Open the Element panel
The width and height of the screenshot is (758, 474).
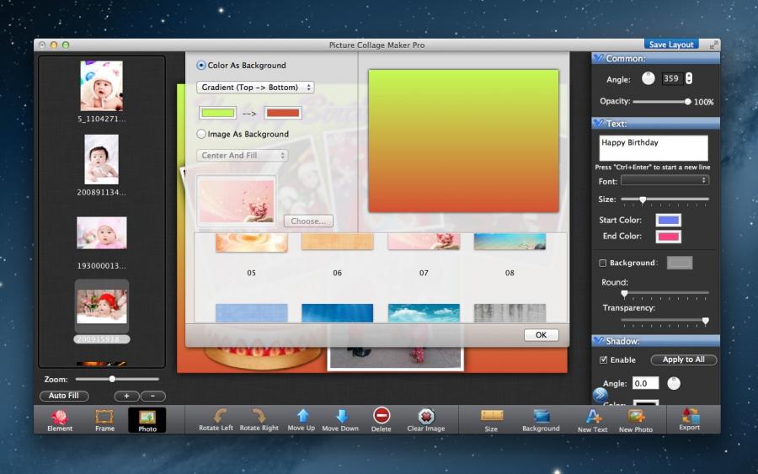60,419
